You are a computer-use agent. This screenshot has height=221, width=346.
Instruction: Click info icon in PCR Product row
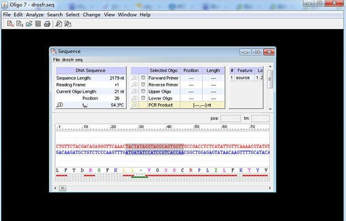[x=134, y=105]
